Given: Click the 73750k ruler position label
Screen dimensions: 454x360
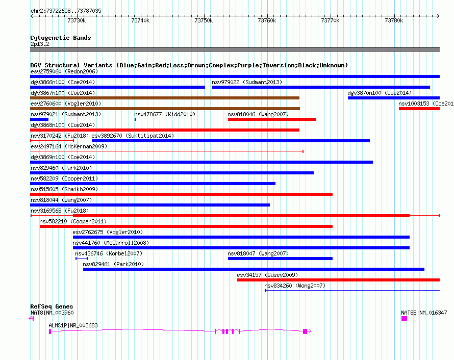Looking at the screenshot, I should pos(204,20).
